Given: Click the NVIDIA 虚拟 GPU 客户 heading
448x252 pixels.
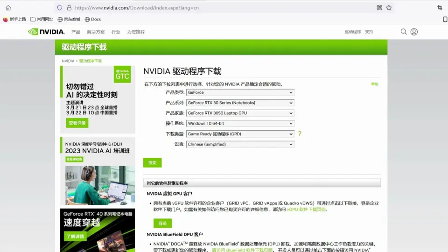Looking at the screenshot, I should (x=169, y=193).
